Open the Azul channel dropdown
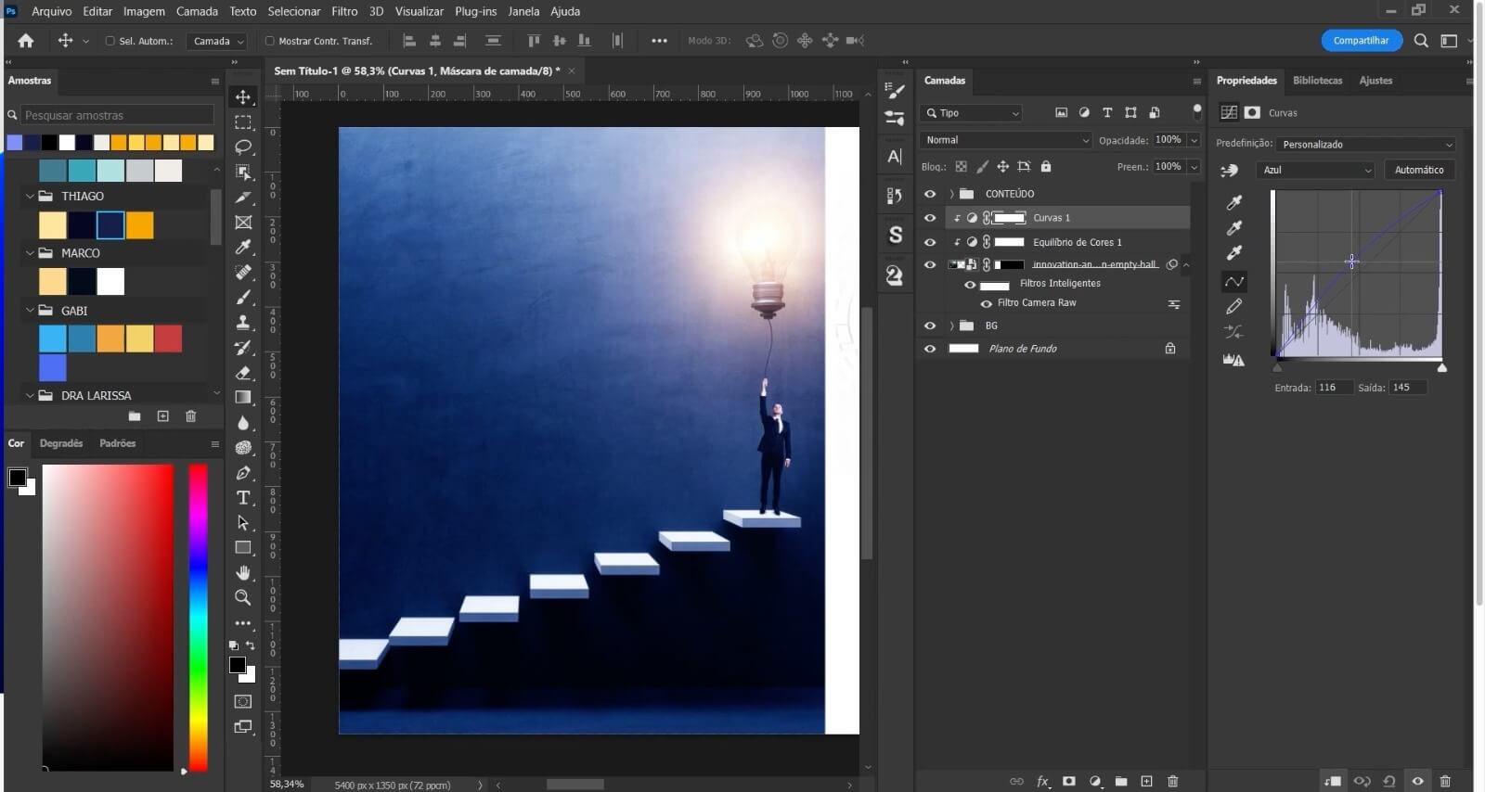This screenshot has width=1485, height=792. tap(1315, 170)
